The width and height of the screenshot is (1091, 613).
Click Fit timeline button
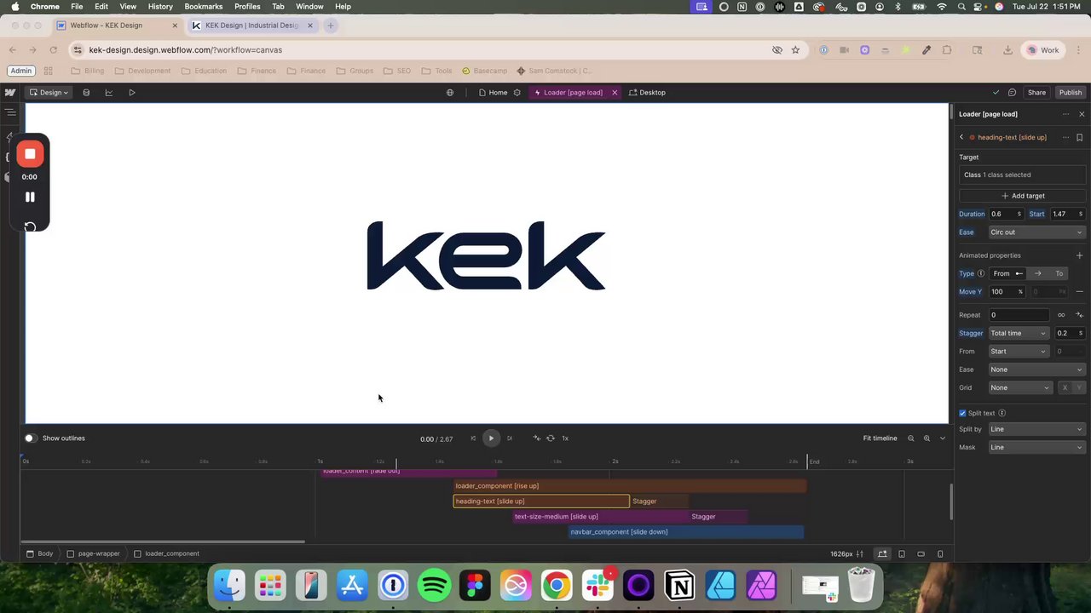coord(880,438)
